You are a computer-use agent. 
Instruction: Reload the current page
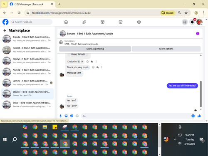[19, 13]
